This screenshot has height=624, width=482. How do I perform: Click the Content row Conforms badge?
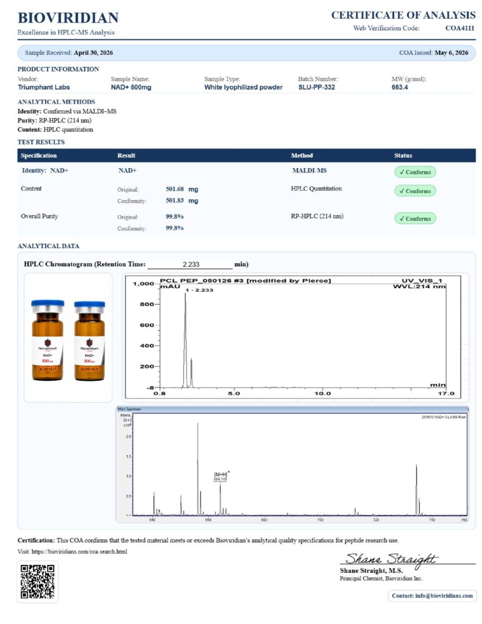click(x=415, y=191)
